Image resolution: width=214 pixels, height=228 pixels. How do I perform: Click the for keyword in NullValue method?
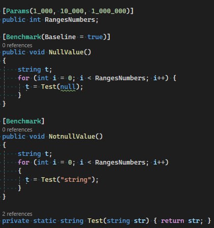[23, 78]
